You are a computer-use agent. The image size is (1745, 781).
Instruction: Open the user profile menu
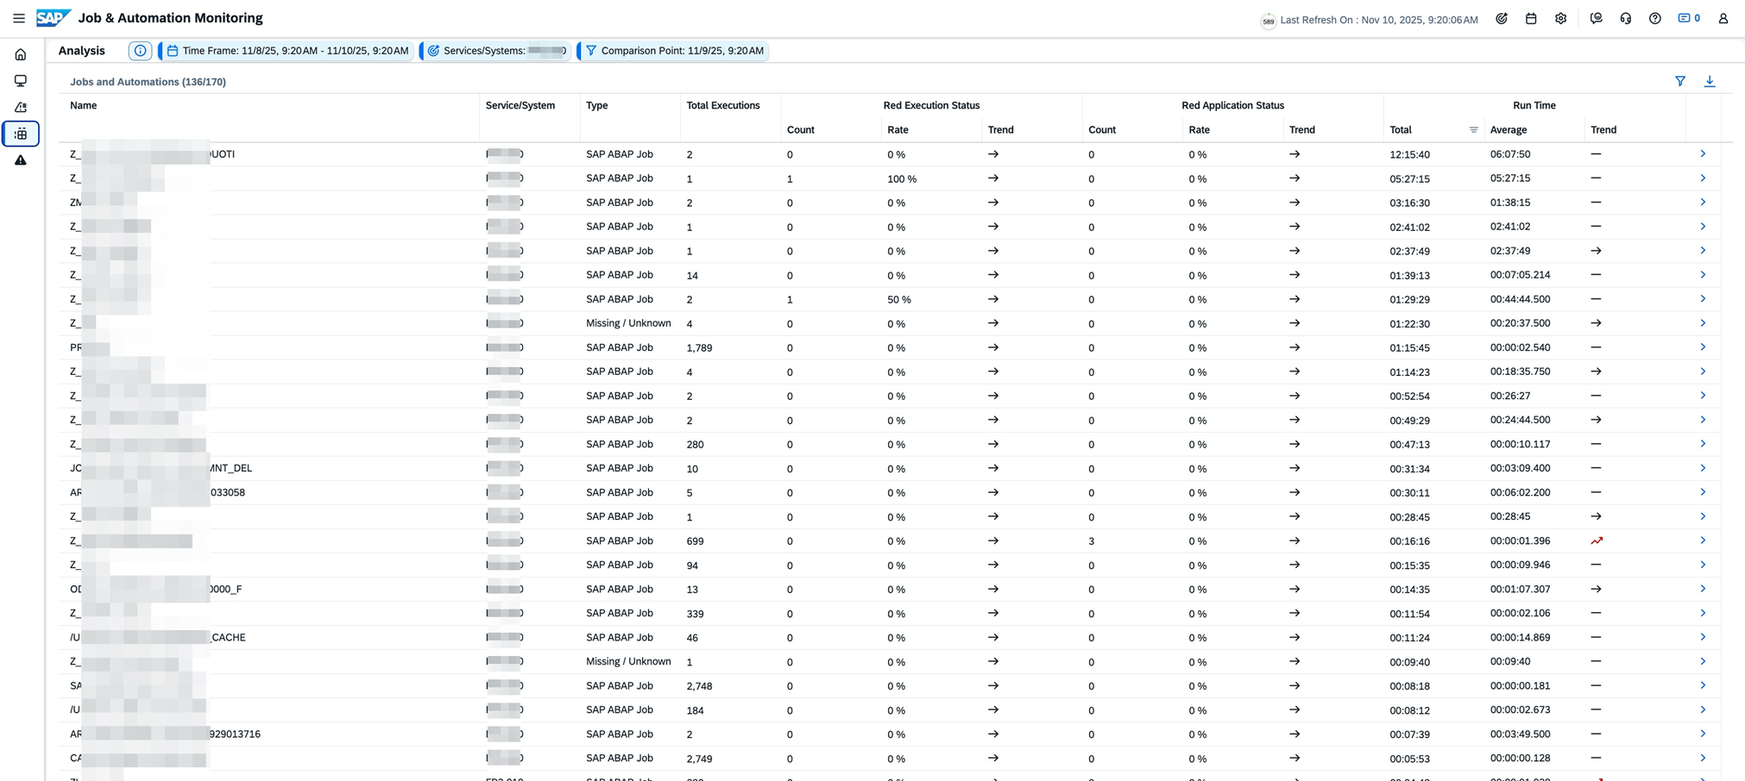(x=1723, y=19)
